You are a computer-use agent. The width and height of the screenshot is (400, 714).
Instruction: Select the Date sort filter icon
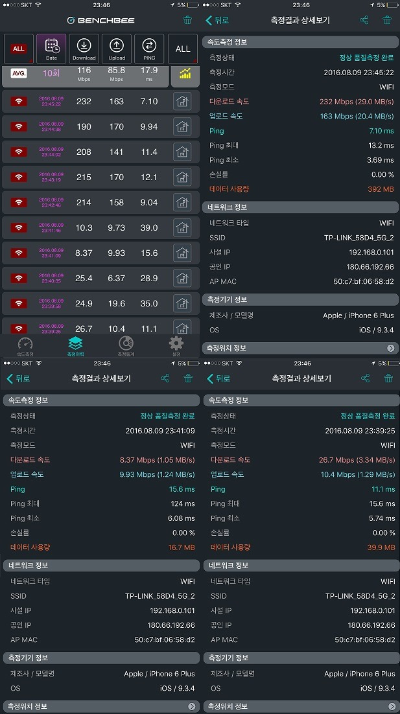coord(51,49)
